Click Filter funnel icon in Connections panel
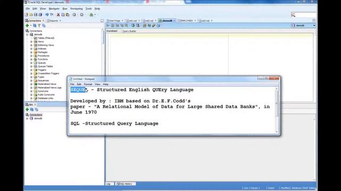The width and height of the screenshot is (341, 191). 39,25
